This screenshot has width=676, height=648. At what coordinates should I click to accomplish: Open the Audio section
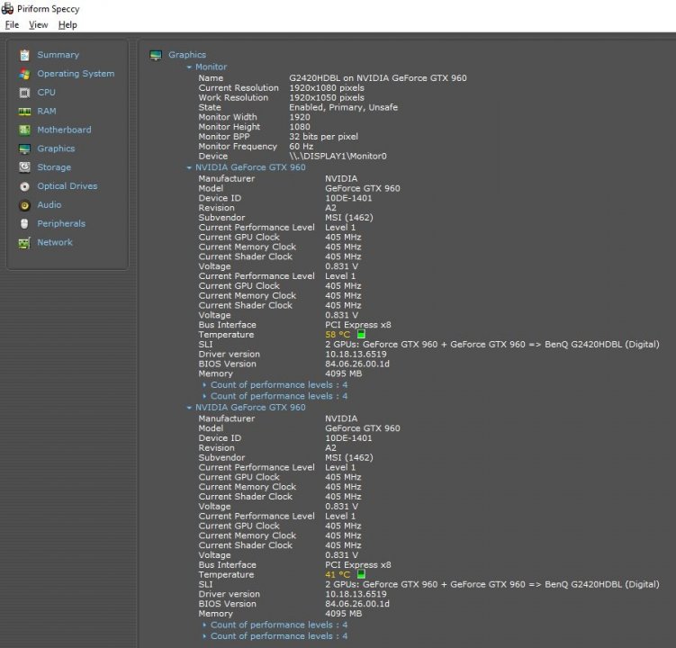(x=50, y=205)
